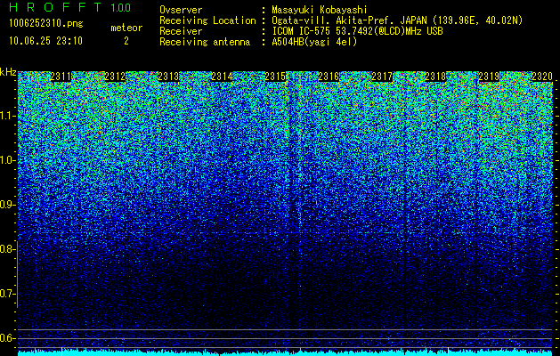
Task: Jump to time marker 2311
Action: pos(61,77)
